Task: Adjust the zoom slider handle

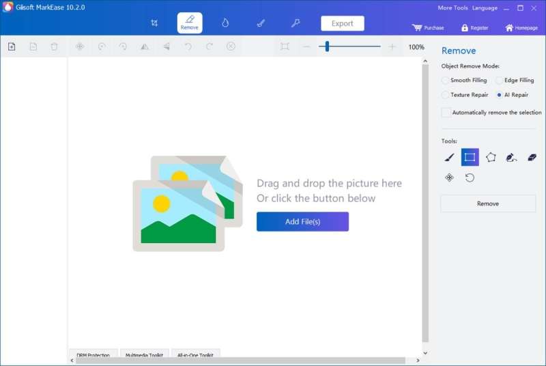Action: tap(327, 46)
